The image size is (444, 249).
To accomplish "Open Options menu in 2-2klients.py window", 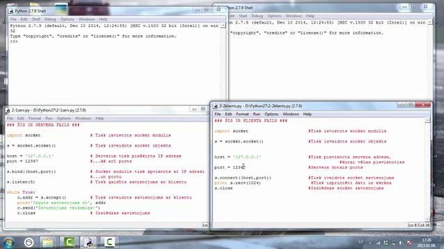I will click(271, 114).
